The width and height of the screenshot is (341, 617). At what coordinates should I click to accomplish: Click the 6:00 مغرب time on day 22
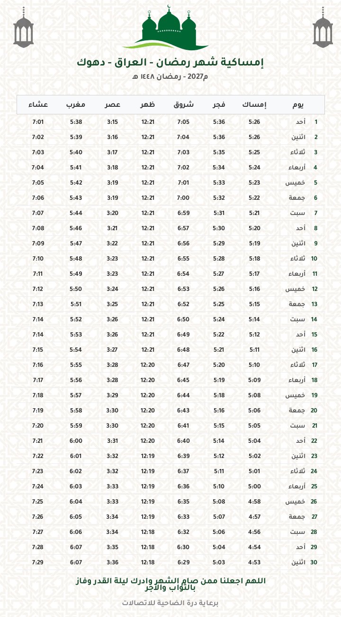(x=76, y=441)
